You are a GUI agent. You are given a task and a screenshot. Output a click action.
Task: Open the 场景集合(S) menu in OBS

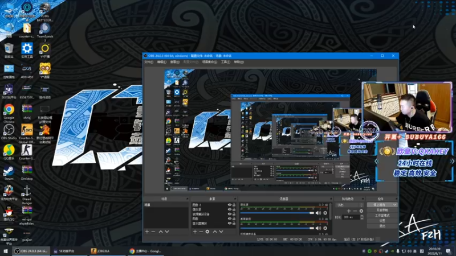(x=209, y=62)
